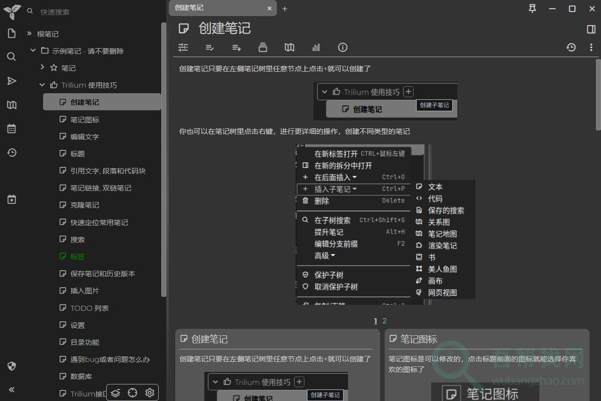Click the note tree vertical scrollbar
The width and height of the screenshot is (601, 401).
tap(164, 160)
